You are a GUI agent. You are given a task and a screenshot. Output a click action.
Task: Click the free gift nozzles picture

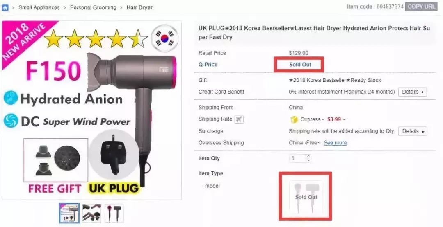56,160
